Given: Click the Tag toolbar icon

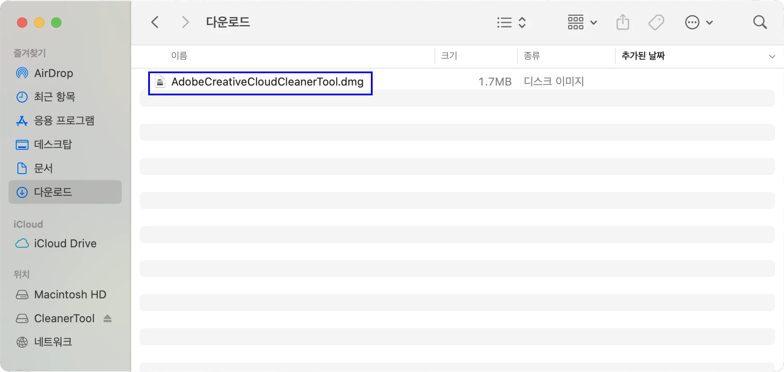Looking at the screenshot, I should pos(656,22).
